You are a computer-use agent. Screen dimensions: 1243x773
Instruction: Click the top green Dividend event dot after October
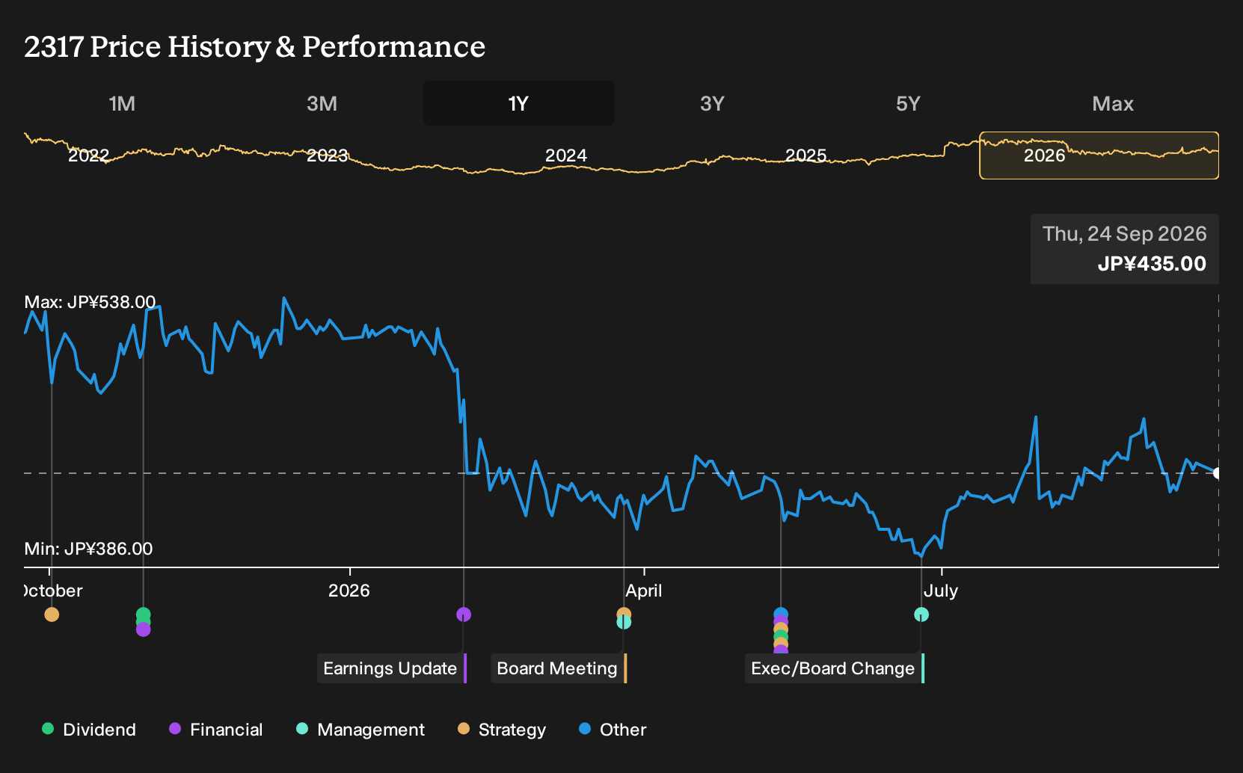(144, 615)
